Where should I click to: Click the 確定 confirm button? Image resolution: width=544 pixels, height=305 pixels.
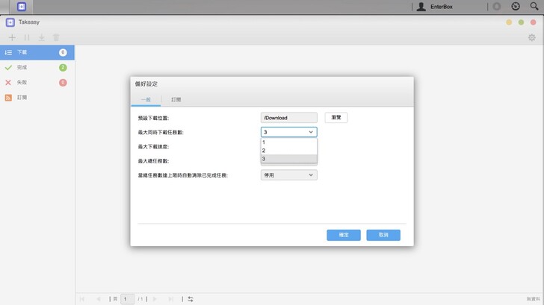coord(344,235)
